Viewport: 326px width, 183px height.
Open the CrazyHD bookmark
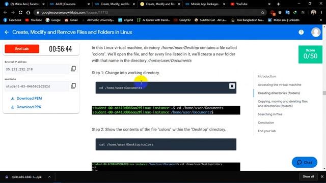[x=182, y=20]
